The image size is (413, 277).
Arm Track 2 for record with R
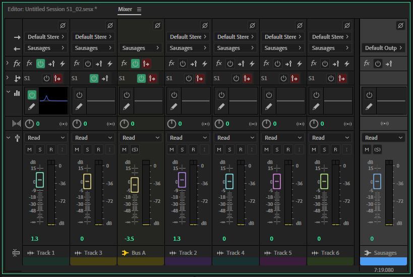(x=193, y=150)
